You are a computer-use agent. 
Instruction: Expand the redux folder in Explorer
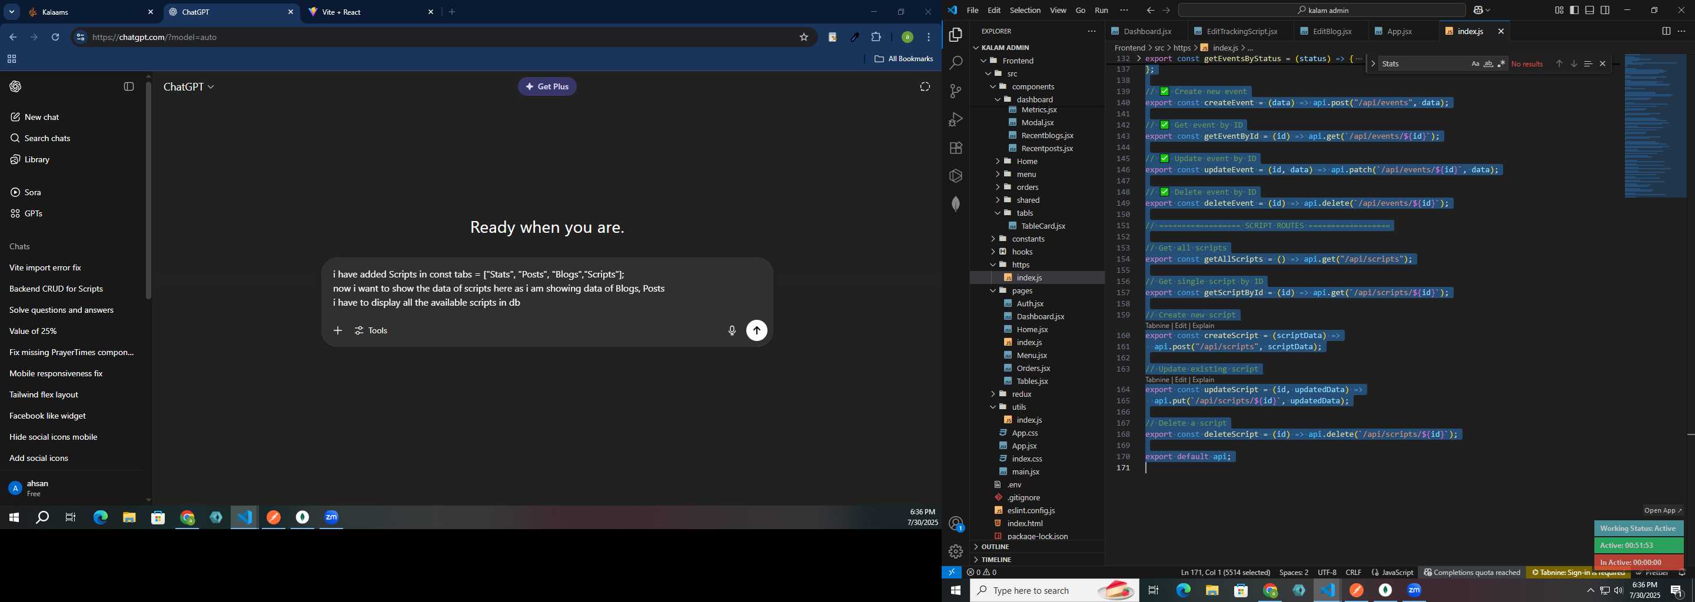click(x=1037, y=394)
